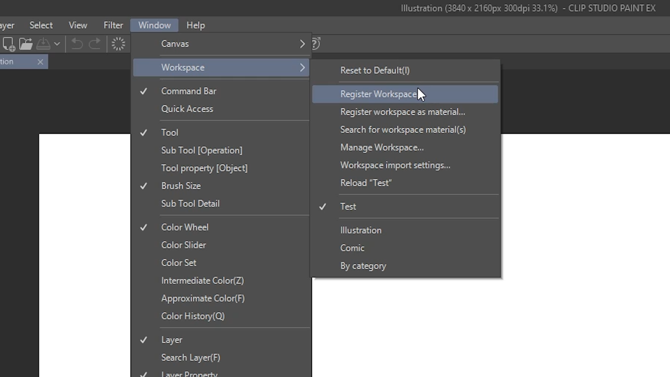Viewport: 670px width, 377px height.
Task: Open the Filter menu
Action: (x=113, y=25)
